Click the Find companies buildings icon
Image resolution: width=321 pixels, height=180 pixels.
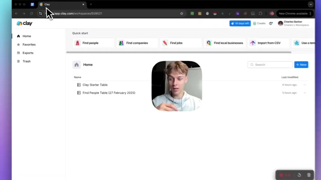point(121,43)
